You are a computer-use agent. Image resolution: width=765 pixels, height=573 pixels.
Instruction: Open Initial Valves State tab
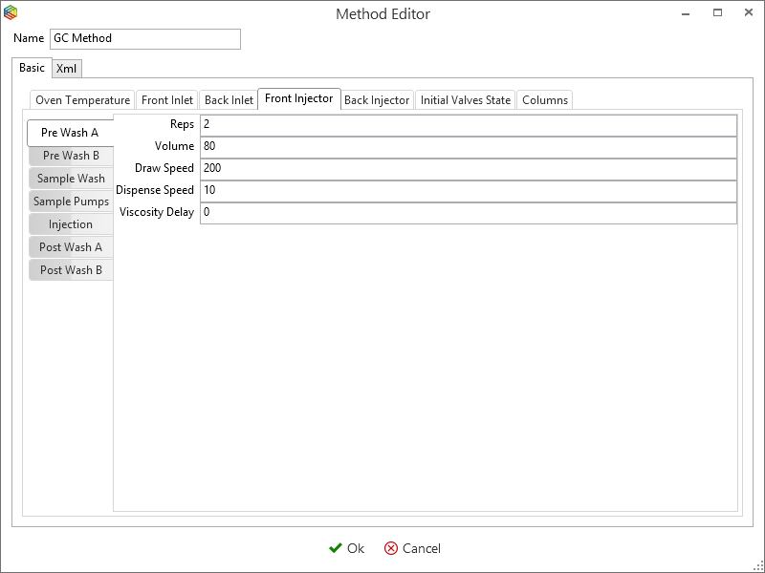466,100
